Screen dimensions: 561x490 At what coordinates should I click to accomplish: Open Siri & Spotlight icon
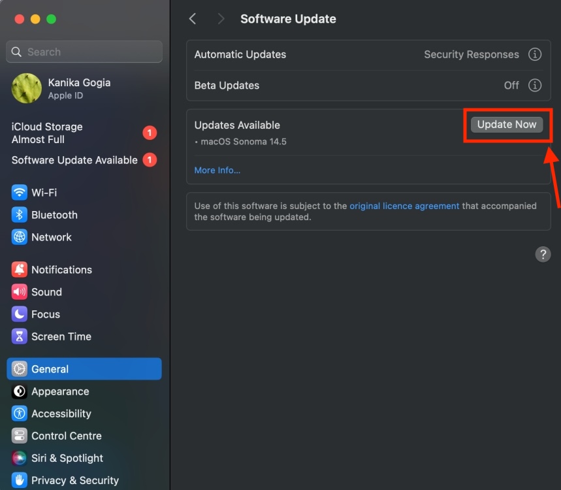tap(20, 458)
